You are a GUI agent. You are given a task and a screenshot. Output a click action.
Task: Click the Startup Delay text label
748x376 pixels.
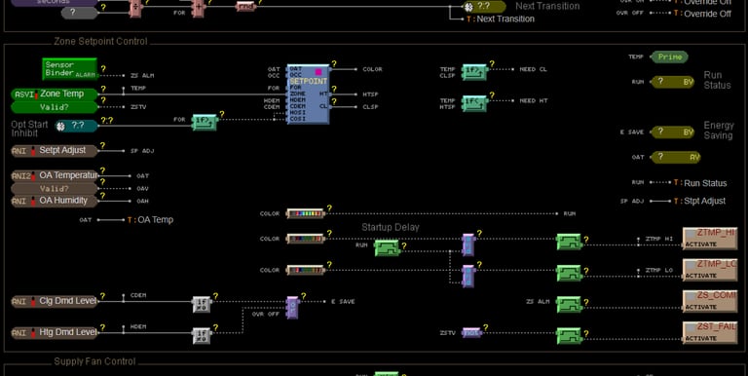coord(391,227)
